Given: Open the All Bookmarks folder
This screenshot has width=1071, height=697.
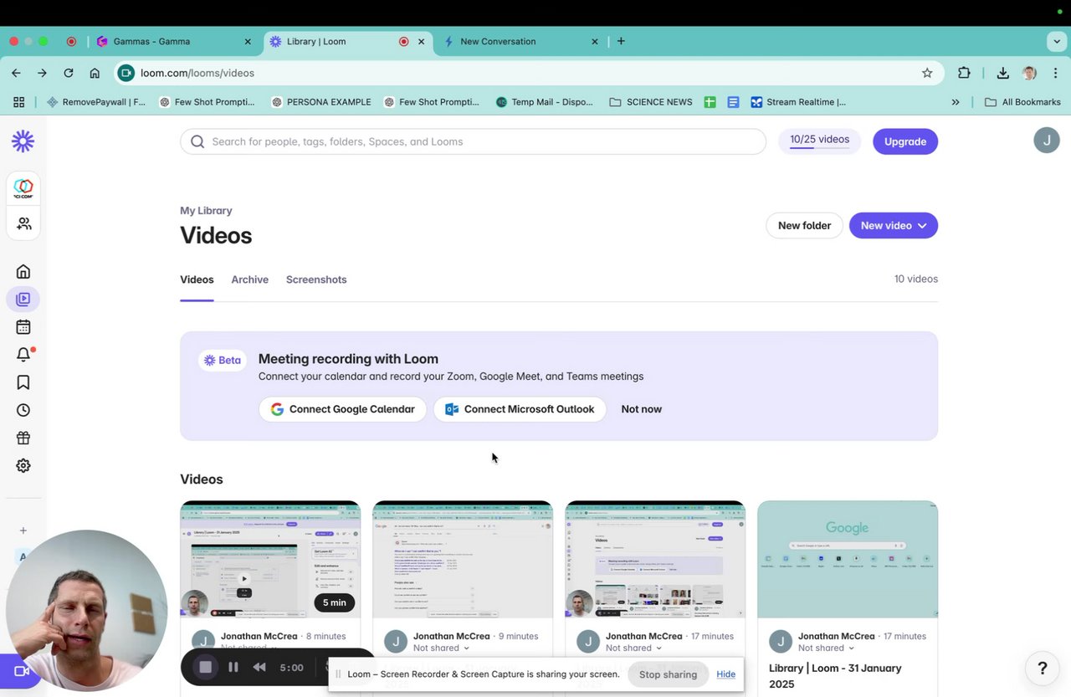Looking at the screenshot, I should coord(1022,102).
